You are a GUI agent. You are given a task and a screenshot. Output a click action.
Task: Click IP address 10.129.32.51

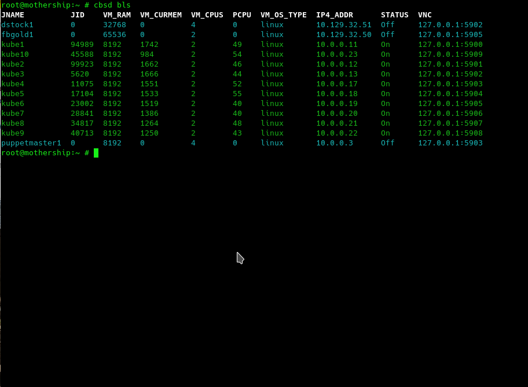point(344,24)
